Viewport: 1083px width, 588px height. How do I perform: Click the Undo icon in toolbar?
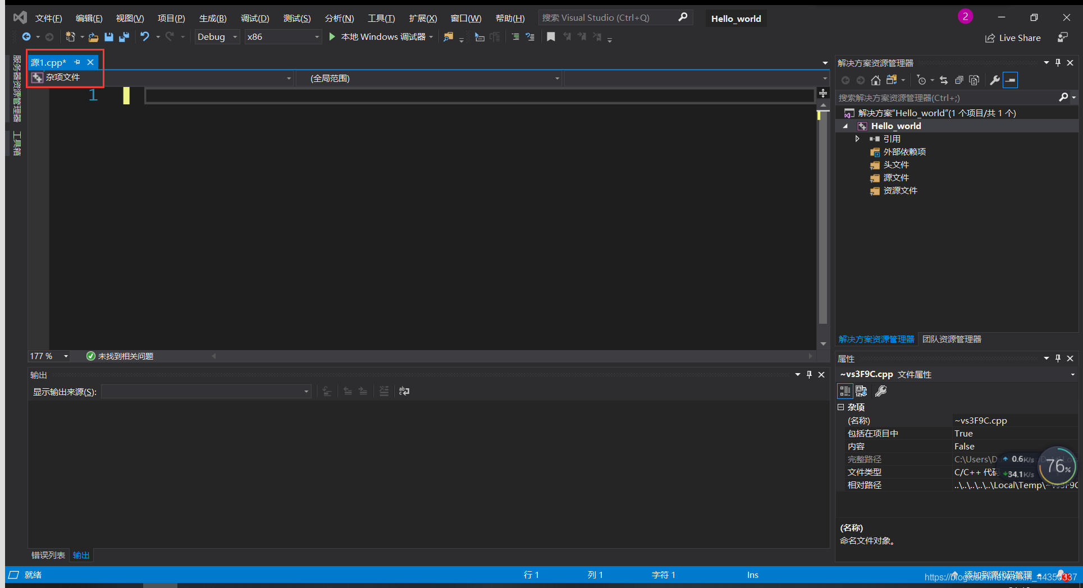coord(144,36)
